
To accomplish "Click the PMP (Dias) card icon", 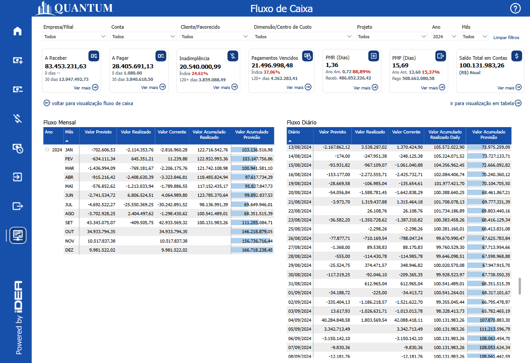I will [440, 56].
